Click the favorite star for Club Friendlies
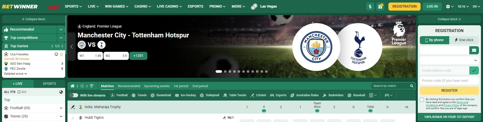483x122 pixels. [61, 54]
